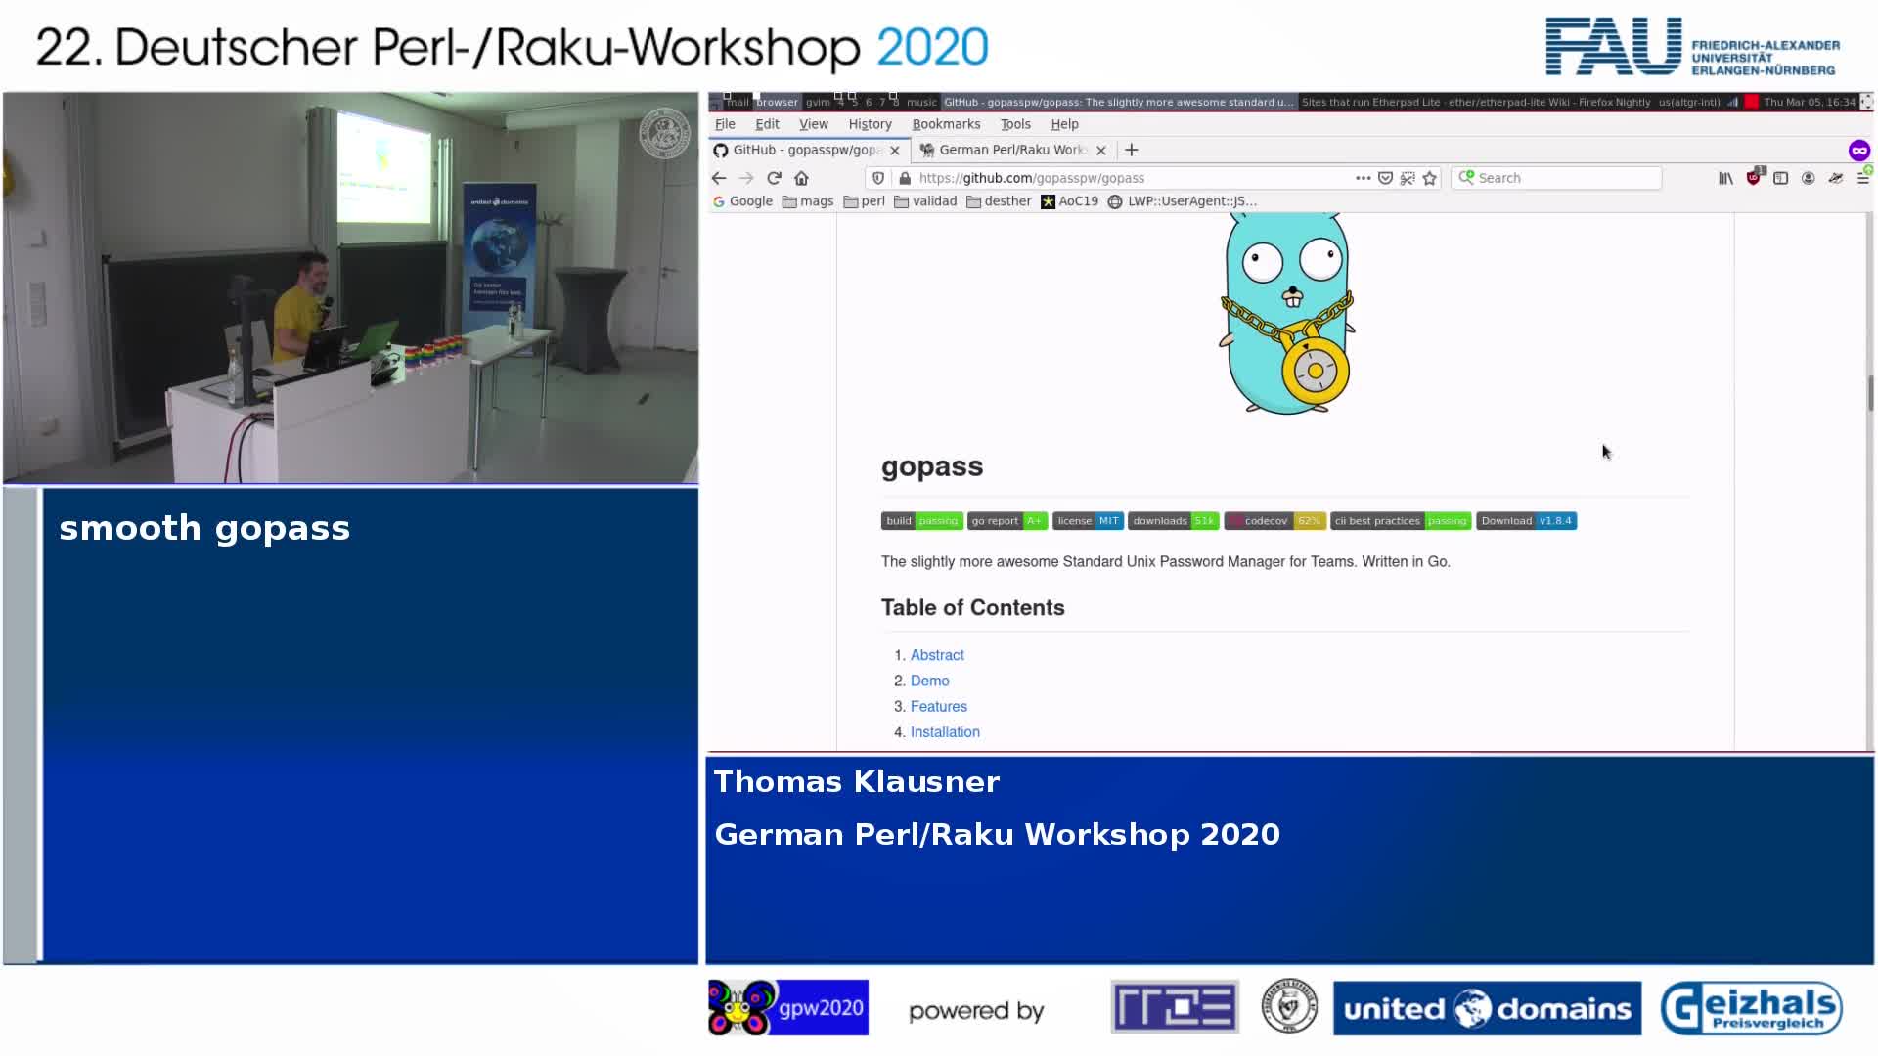Click the tracking protection shield icon
This screenshot has width=1878, height=1056.
click(x=878, y=178)
